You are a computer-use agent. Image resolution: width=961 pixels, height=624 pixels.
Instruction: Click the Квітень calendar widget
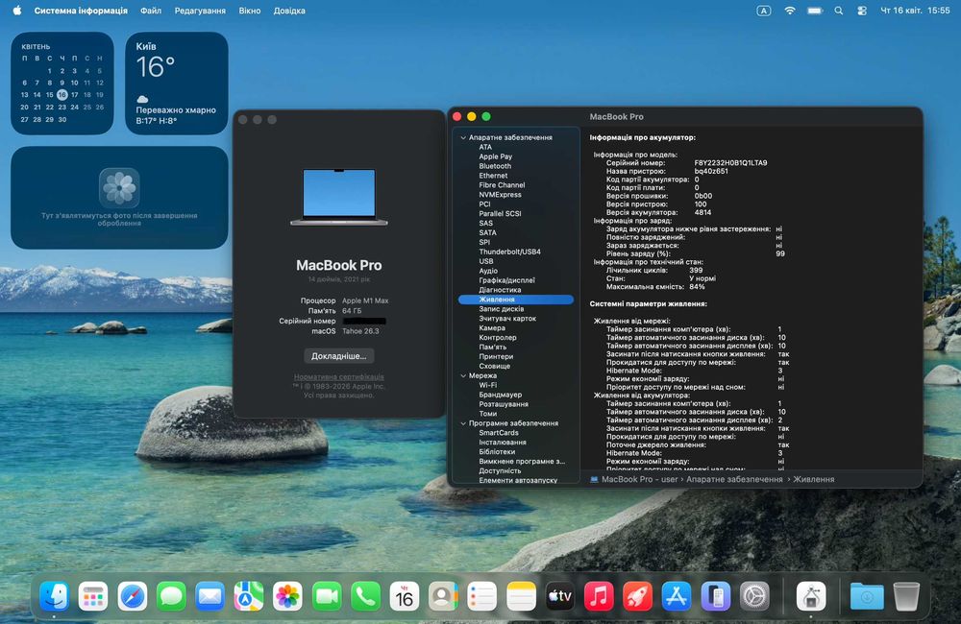coord(62,84)
